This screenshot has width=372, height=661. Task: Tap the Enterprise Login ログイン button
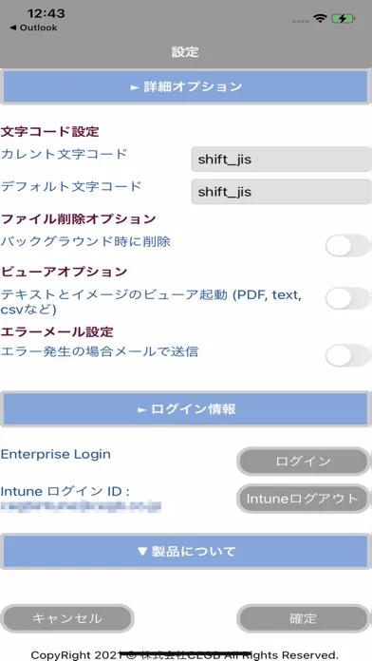[x=304, y=462]
